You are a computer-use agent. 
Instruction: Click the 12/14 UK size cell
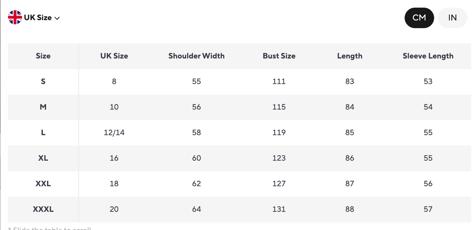pyautogui.click(x=114, y=133)
